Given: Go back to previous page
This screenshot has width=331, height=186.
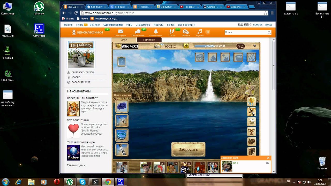Looking at the screenshot, I should [64, 13].
